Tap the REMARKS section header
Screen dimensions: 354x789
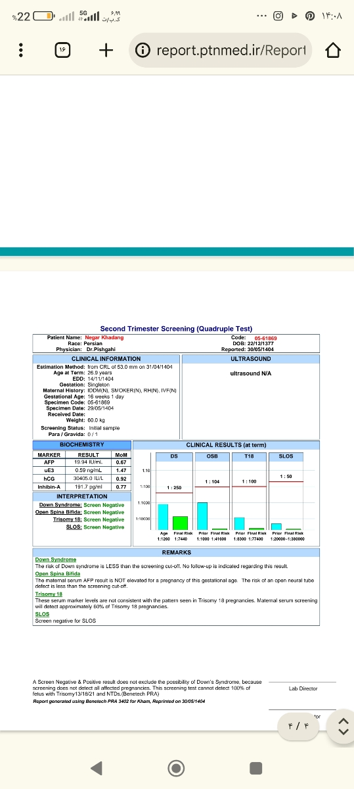[x=176, y=552]
